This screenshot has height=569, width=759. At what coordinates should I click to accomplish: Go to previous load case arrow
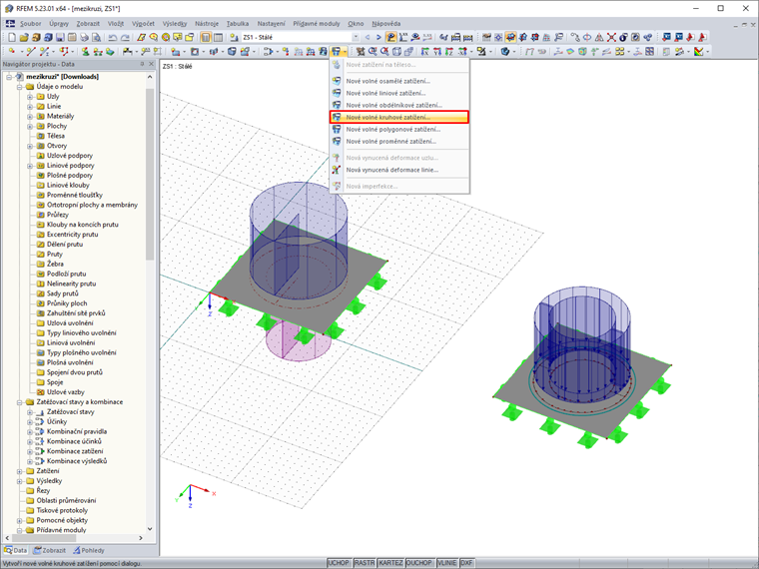(x=367, y=37)
